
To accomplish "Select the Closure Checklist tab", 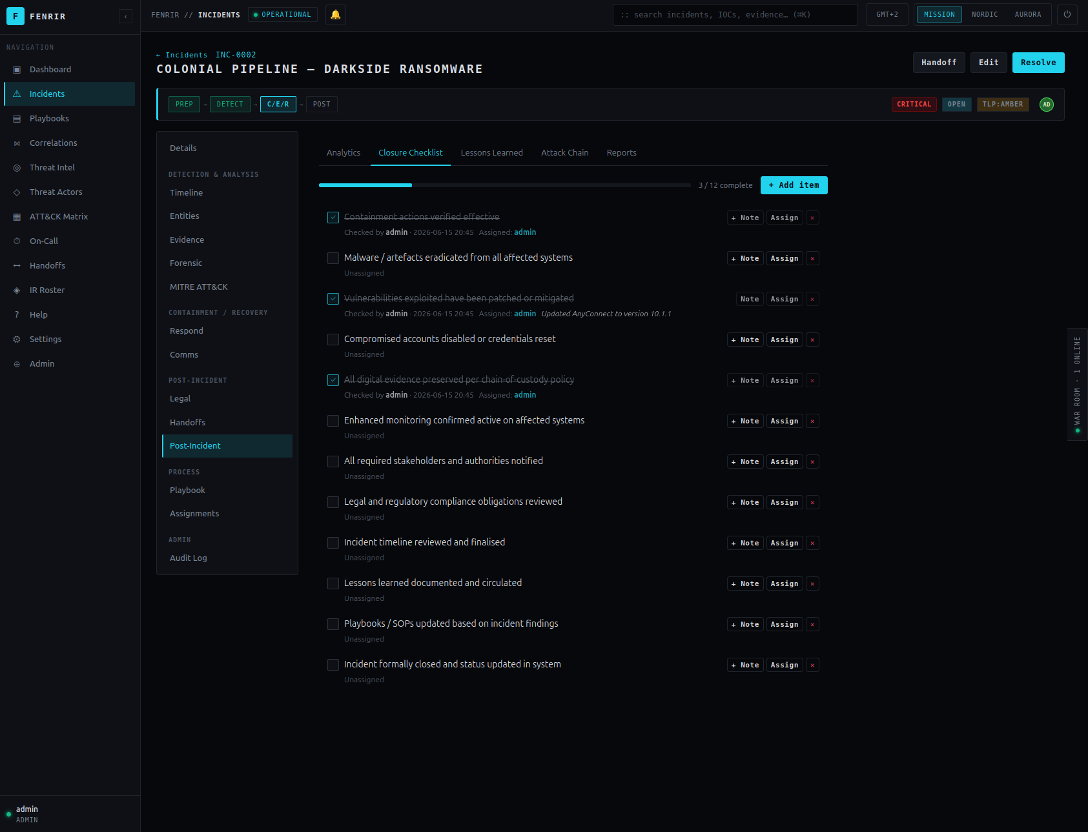I will point(411,153).
